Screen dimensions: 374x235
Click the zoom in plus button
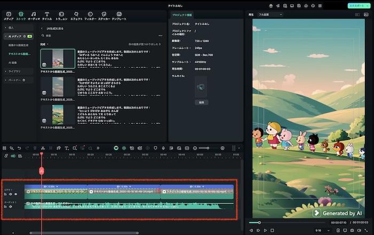tap(222, 148)
